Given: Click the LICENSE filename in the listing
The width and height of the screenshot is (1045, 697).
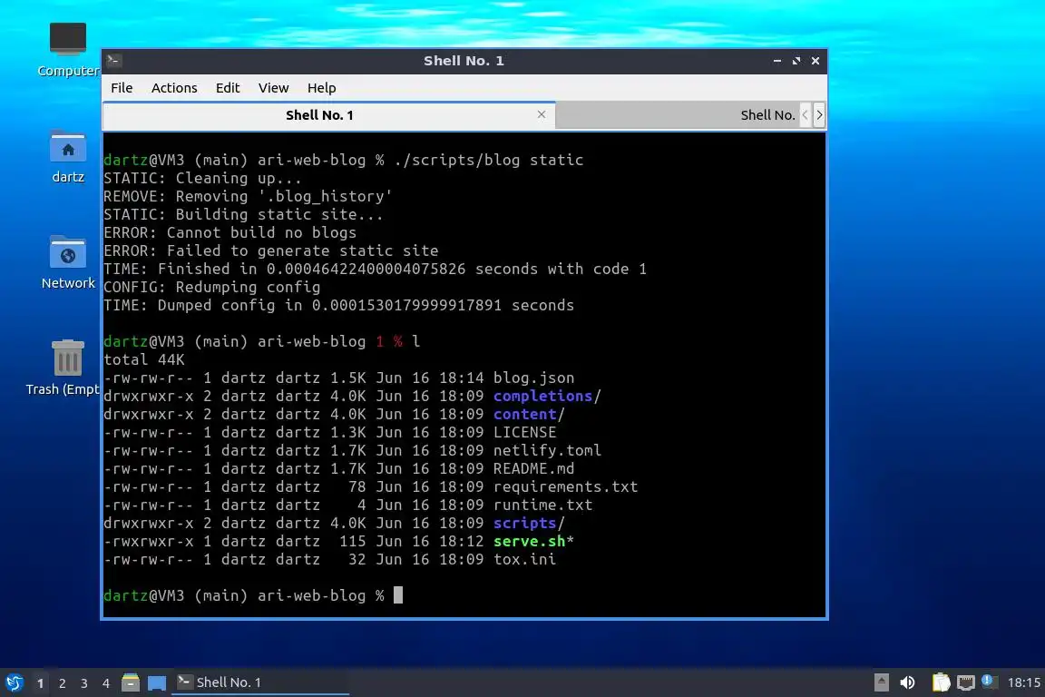Looking at the screenshot, I should [524, 432].
